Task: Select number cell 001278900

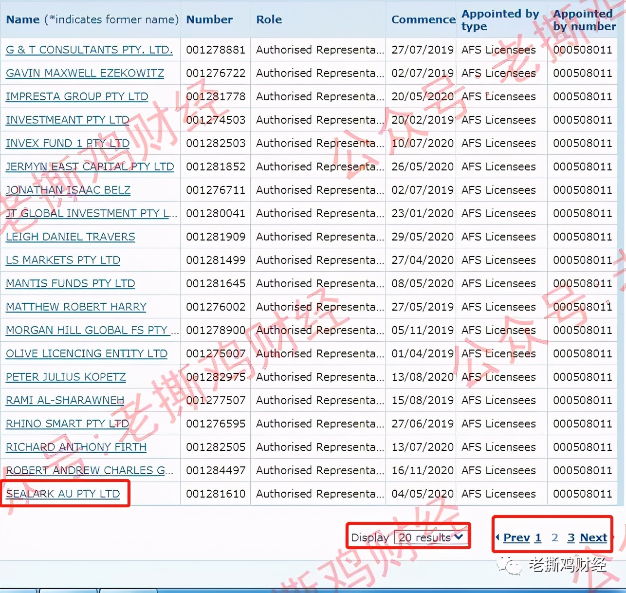Action: pos(216,330)
